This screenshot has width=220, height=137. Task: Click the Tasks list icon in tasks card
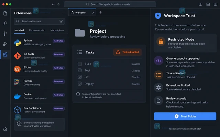click(80, 52)
